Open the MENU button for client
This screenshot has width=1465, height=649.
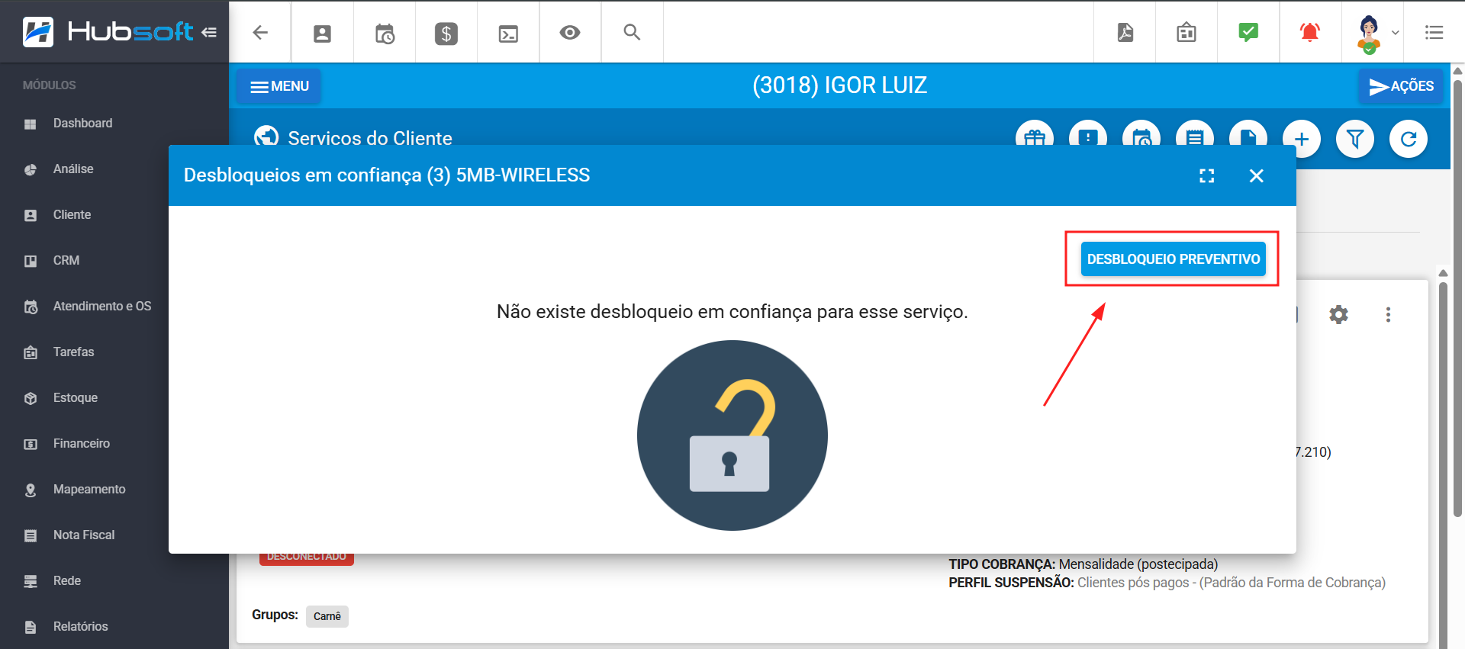click(x=279, y=86)
